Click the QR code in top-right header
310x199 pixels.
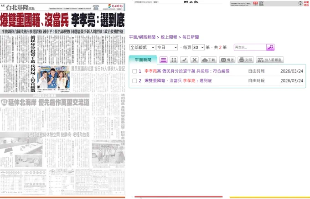261,4
